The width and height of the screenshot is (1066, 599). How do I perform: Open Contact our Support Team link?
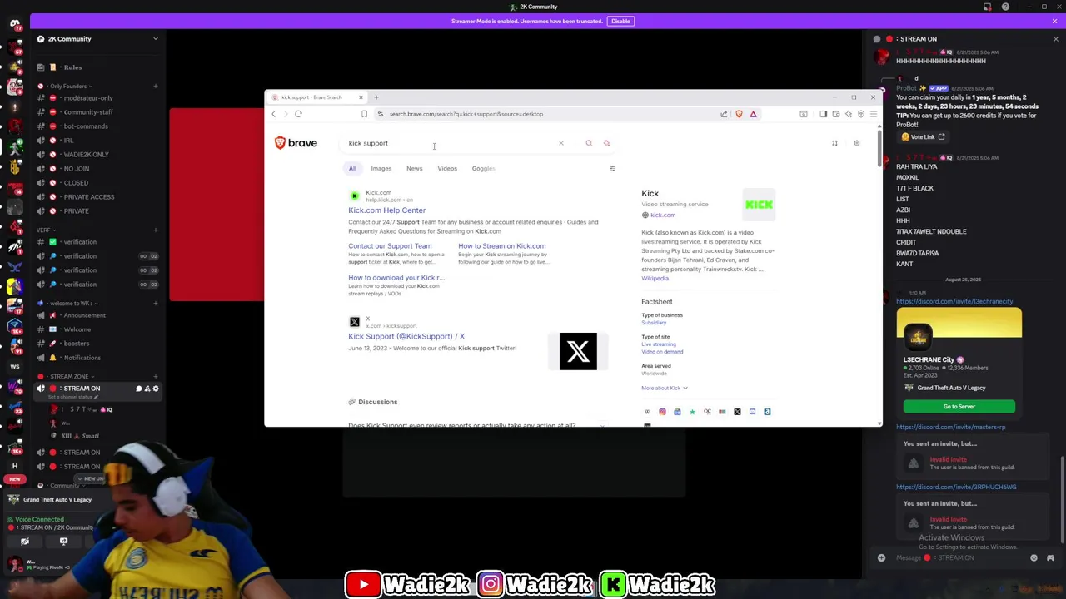pyautogui.click(x=390, y=246)
